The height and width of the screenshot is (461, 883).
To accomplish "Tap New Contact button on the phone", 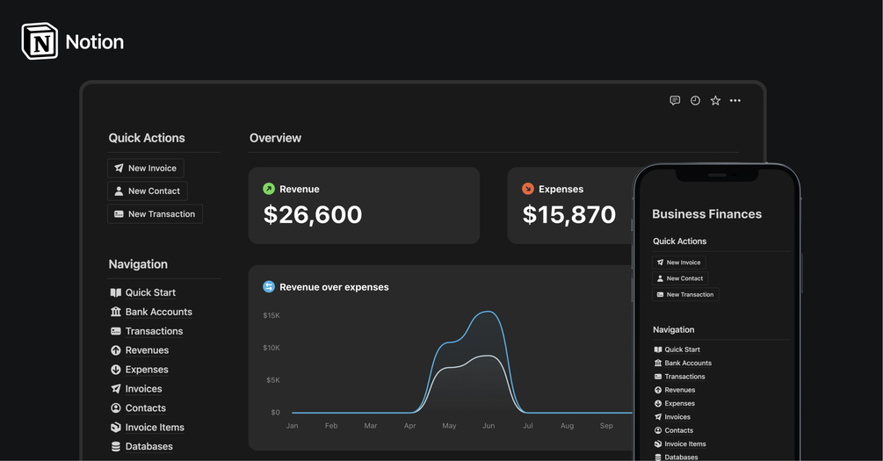I will (x=680, y=278).
